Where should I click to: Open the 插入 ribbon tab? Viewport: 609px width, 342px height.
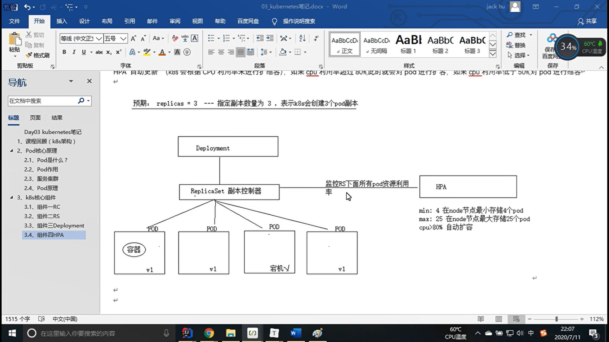[62, 21]
